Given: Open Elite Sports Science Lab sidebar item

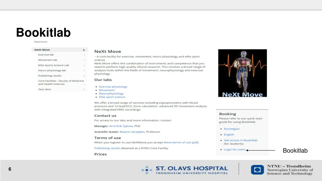Looking at the screenshot, I should [53, 65].
